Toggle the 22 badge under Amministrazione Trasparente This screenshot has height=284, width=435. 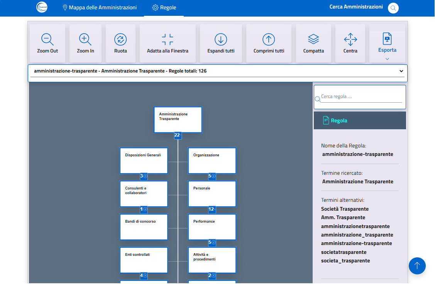coord(178,135)
